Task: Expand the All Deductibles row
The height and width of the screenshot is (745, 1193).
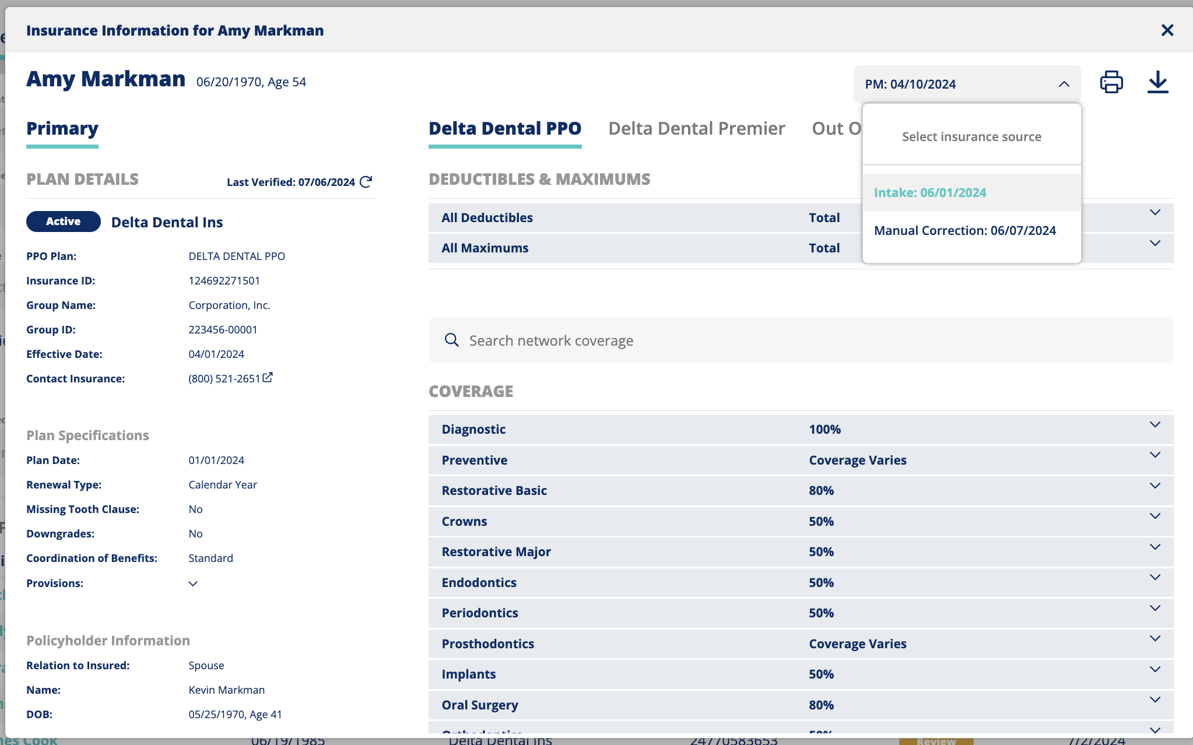Action: [1155, 213]
